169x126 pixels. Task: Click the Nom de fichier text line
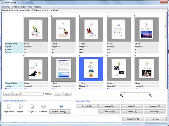(30, 10)
